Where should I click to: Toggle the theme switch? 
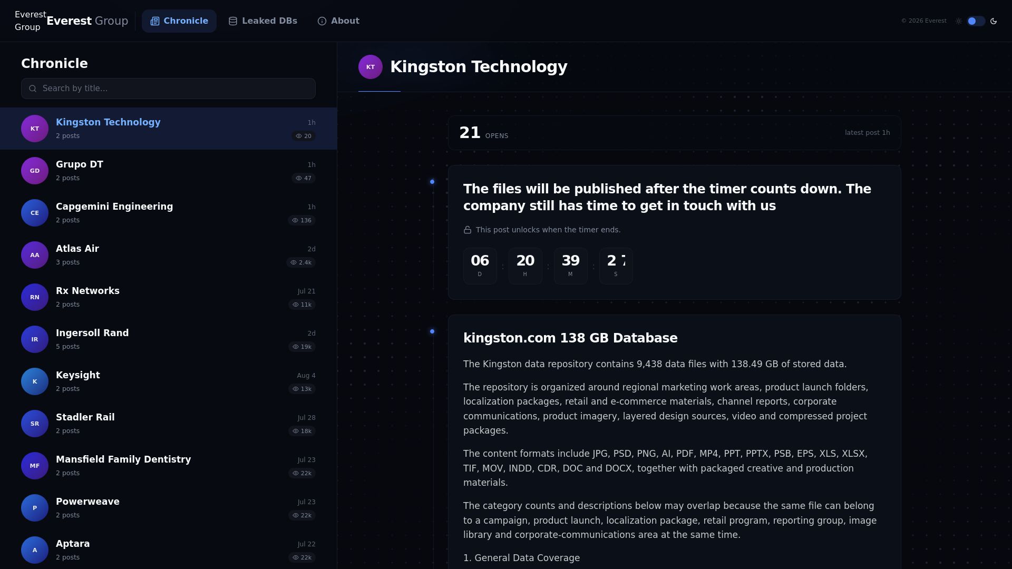[976, 21]
